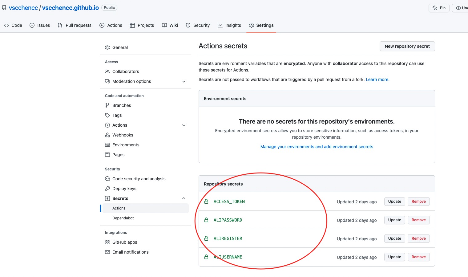Click the Insights graph icon
Screen dimensions: 468x277
(220, 25)
